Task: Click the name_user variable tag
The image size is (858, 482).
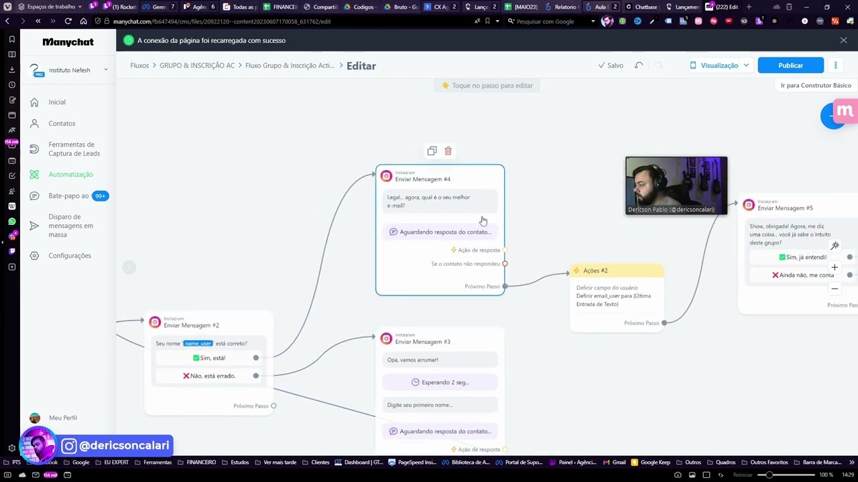Action: click(x=198, y=343)
